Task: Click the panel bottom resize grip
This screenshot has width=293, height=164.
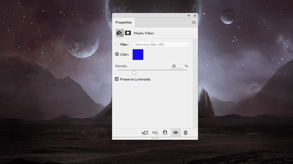Action: point(155,138)
